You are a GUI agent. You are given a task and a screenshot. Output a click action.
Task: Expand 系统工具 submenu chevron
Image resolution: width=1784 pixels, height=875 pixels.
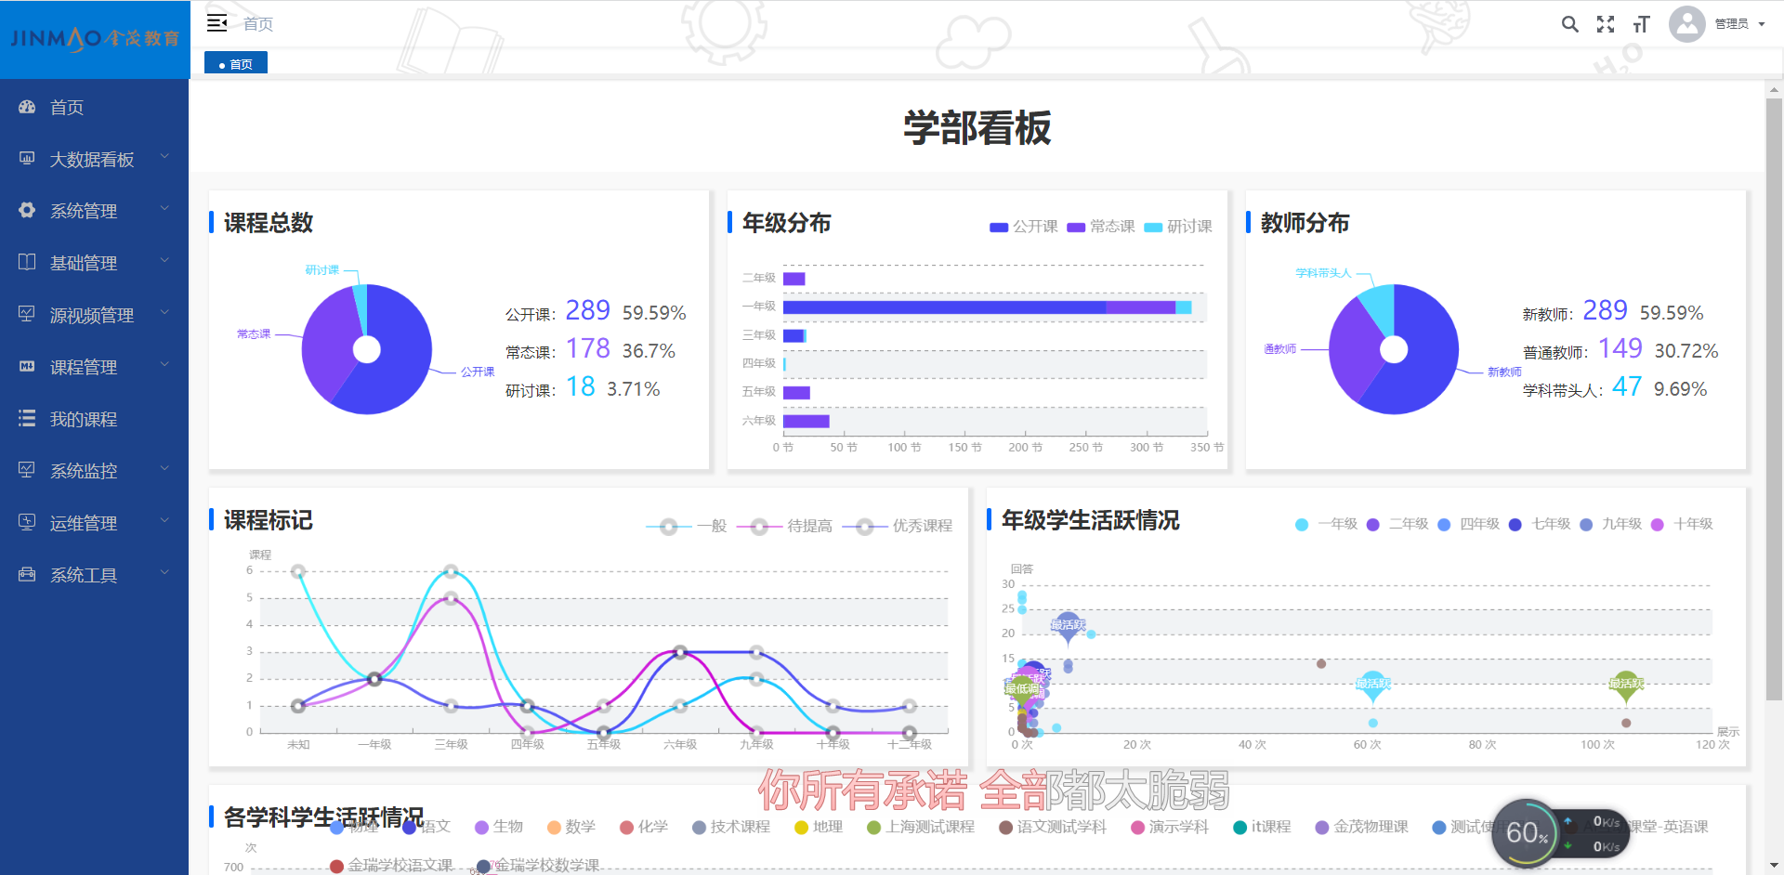point(164,573)
